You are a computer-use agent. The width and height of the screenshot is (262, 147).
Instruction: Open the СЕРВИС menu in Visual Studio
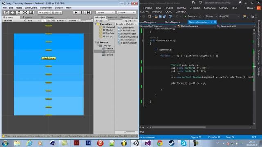tap(224, 8)
